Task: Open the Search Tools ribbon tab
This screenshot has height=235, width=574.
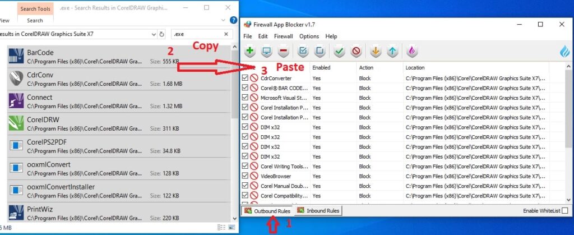Action: point(35,9)
